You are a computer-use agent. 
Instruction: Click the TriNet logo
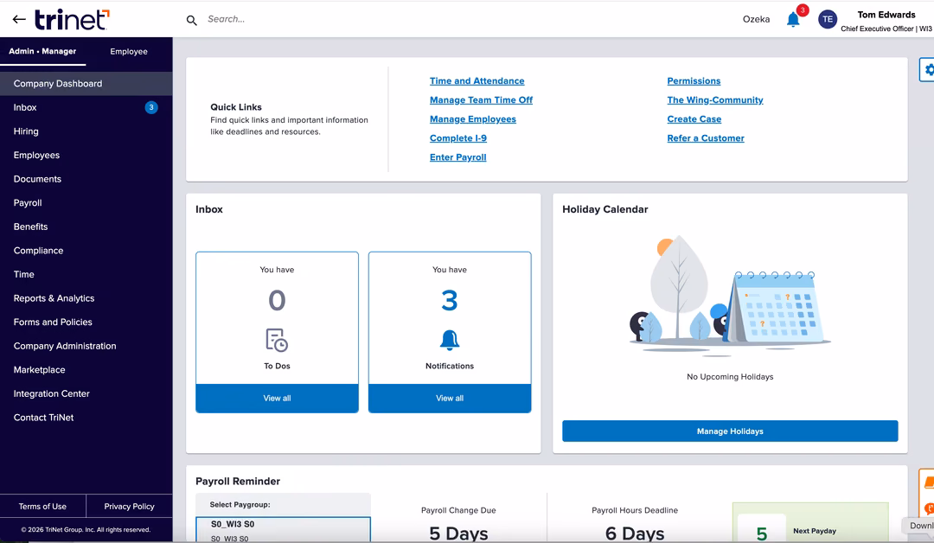pyautogui.click(x=72, y=20)
